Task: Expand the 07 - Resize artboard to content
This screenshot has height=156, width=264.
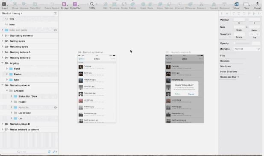Action: 3,129
